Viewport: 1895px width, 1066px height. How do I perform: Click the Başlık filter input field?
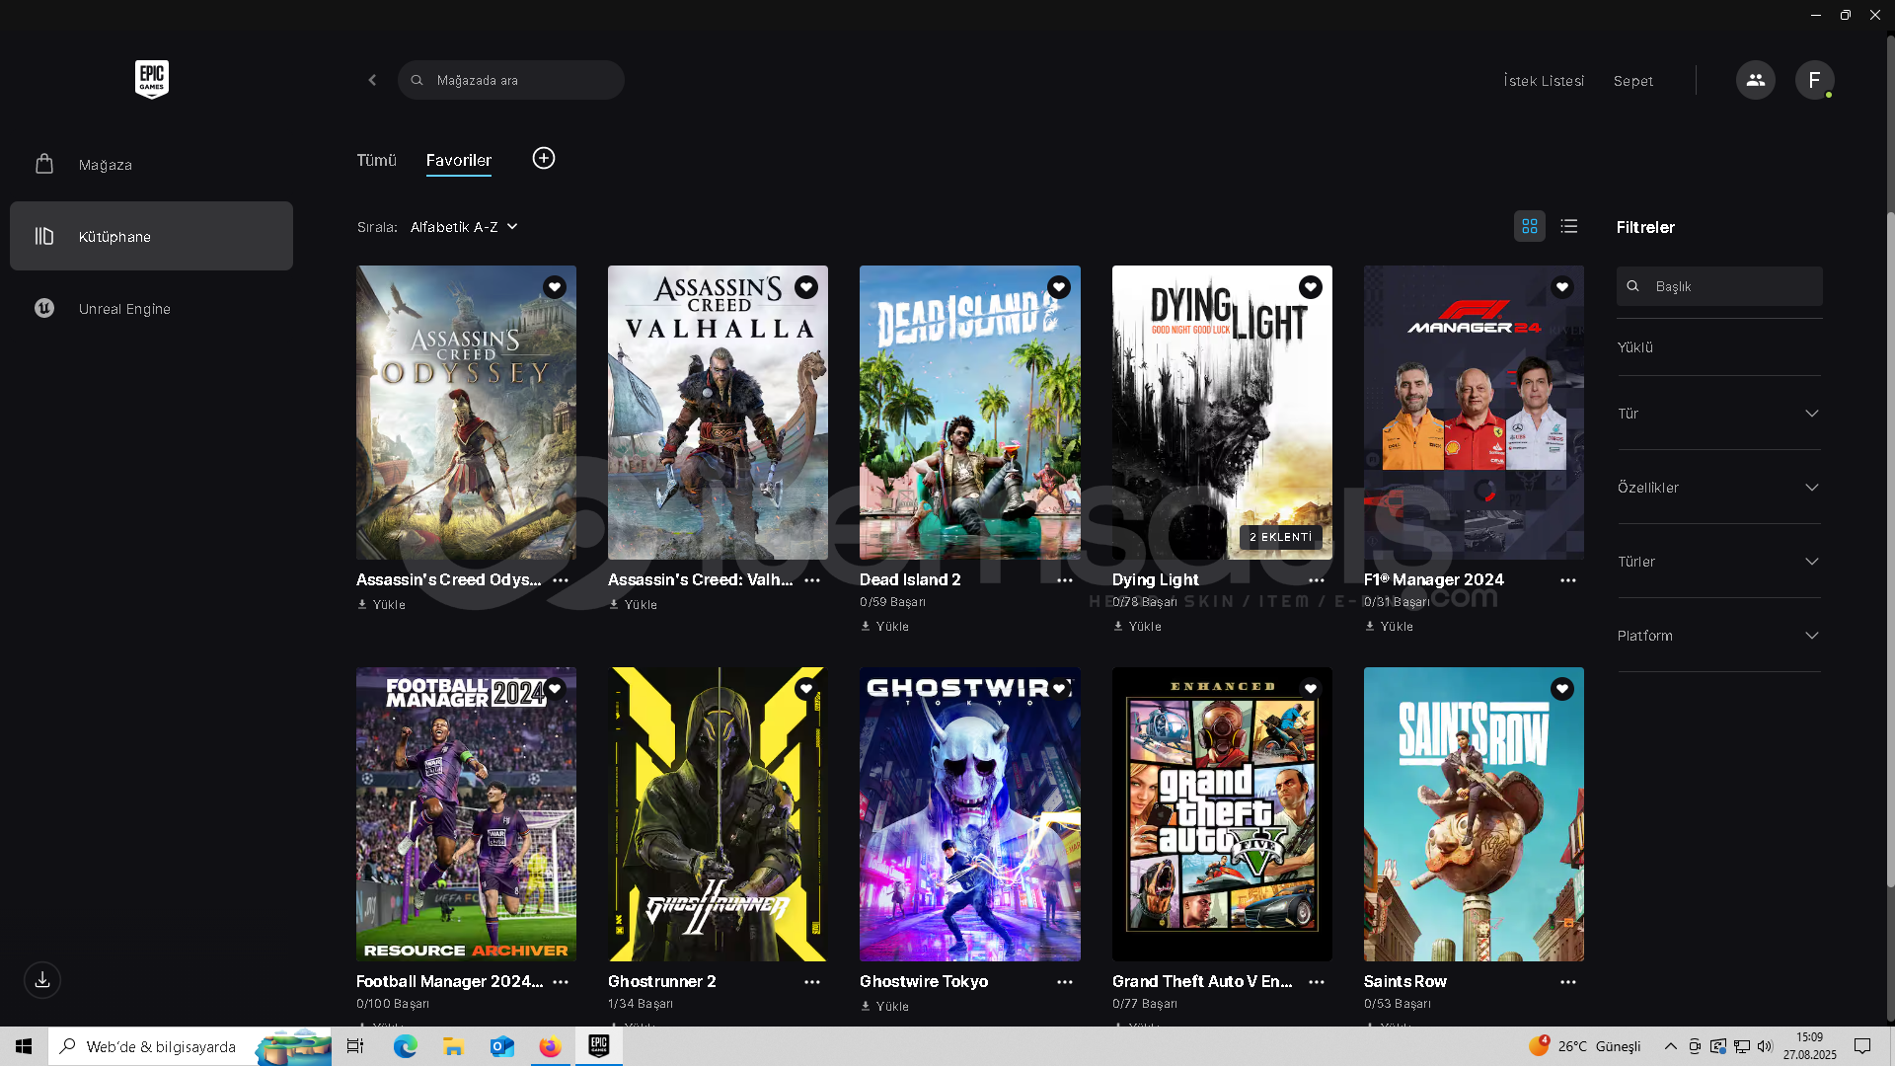tap(1719, 286)
